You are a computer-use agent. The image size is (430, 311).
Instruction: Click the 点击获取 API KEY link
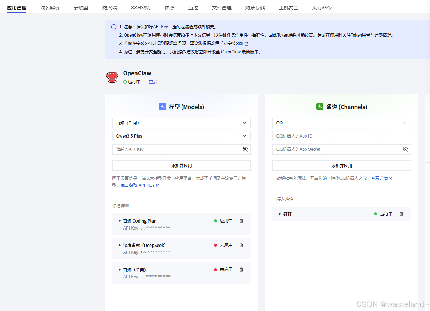pos(138,185)
